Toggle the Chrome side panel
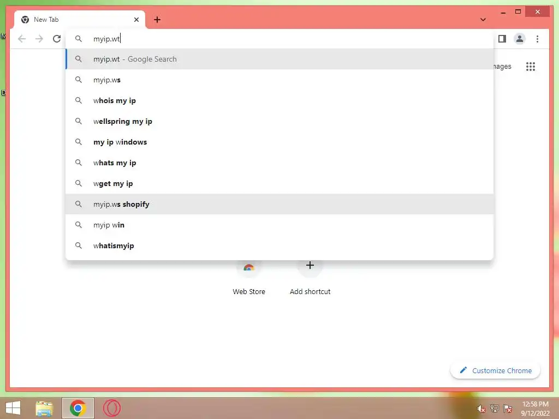The width and height of the screenshot is (559, 419). (502, 39)
